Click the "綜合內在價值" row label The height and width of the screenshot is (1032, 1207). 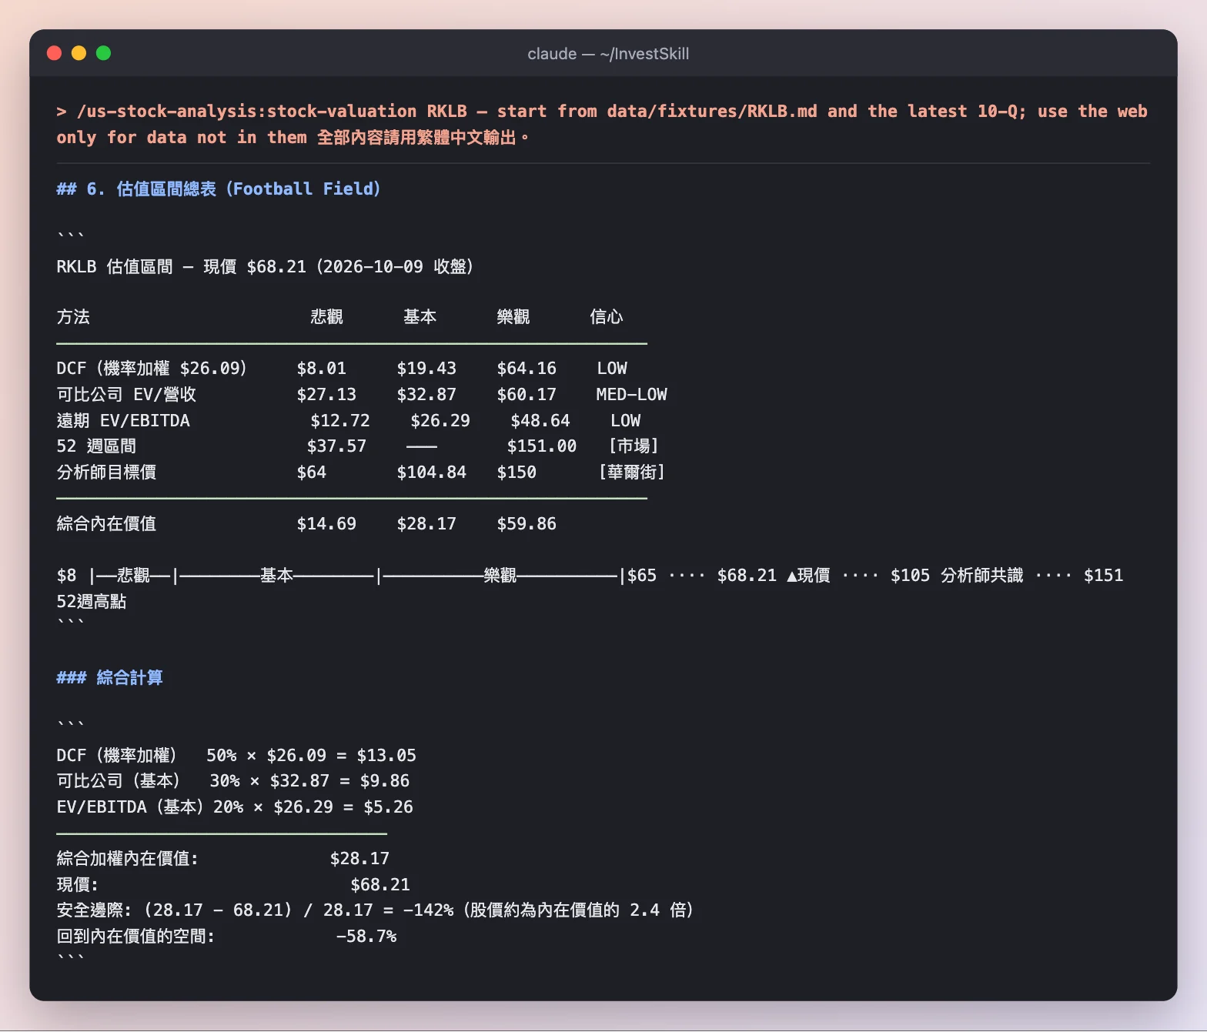(x=106, y=524)
